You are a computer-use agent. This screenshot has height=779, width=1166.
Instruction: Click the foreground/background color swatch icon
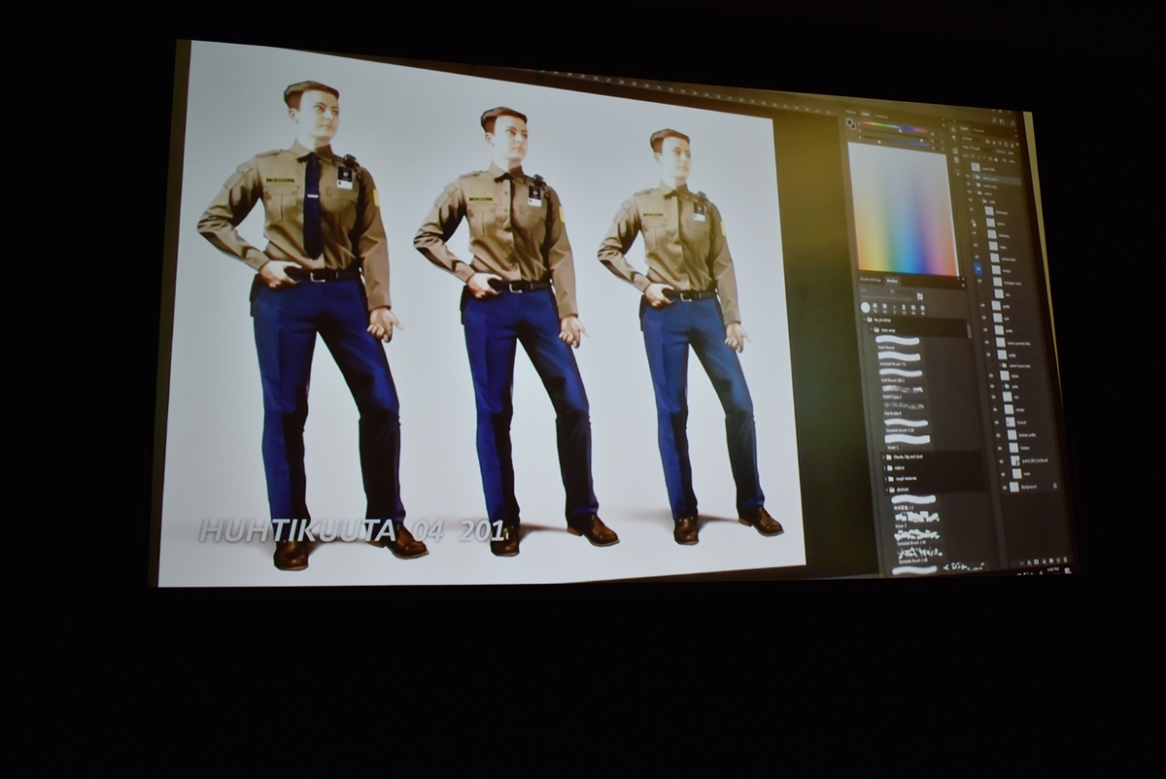pos(852,124)
